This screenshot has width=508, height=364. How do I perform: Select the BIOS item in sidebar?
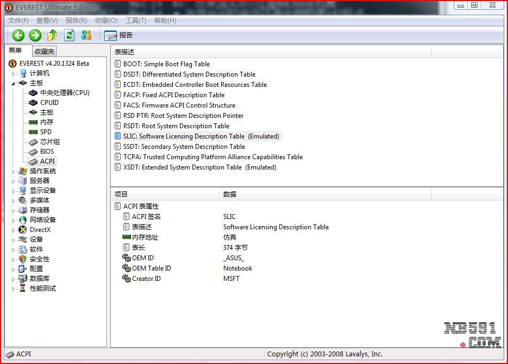click(47, 152)
